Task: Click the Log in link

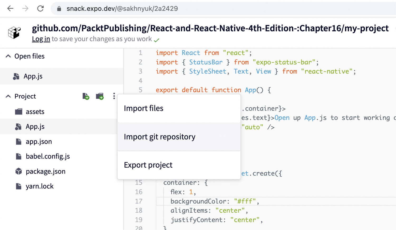Action: [41, 39]
